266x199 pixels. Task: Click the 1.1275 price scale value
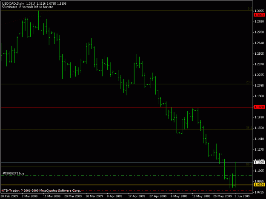[x=259, y=149]
